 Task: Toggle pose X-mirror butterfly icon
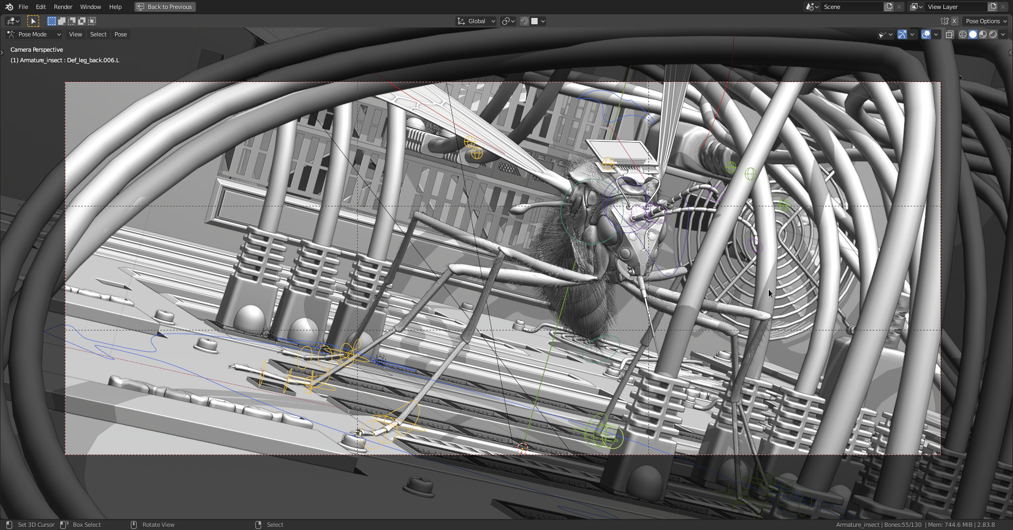944,21
